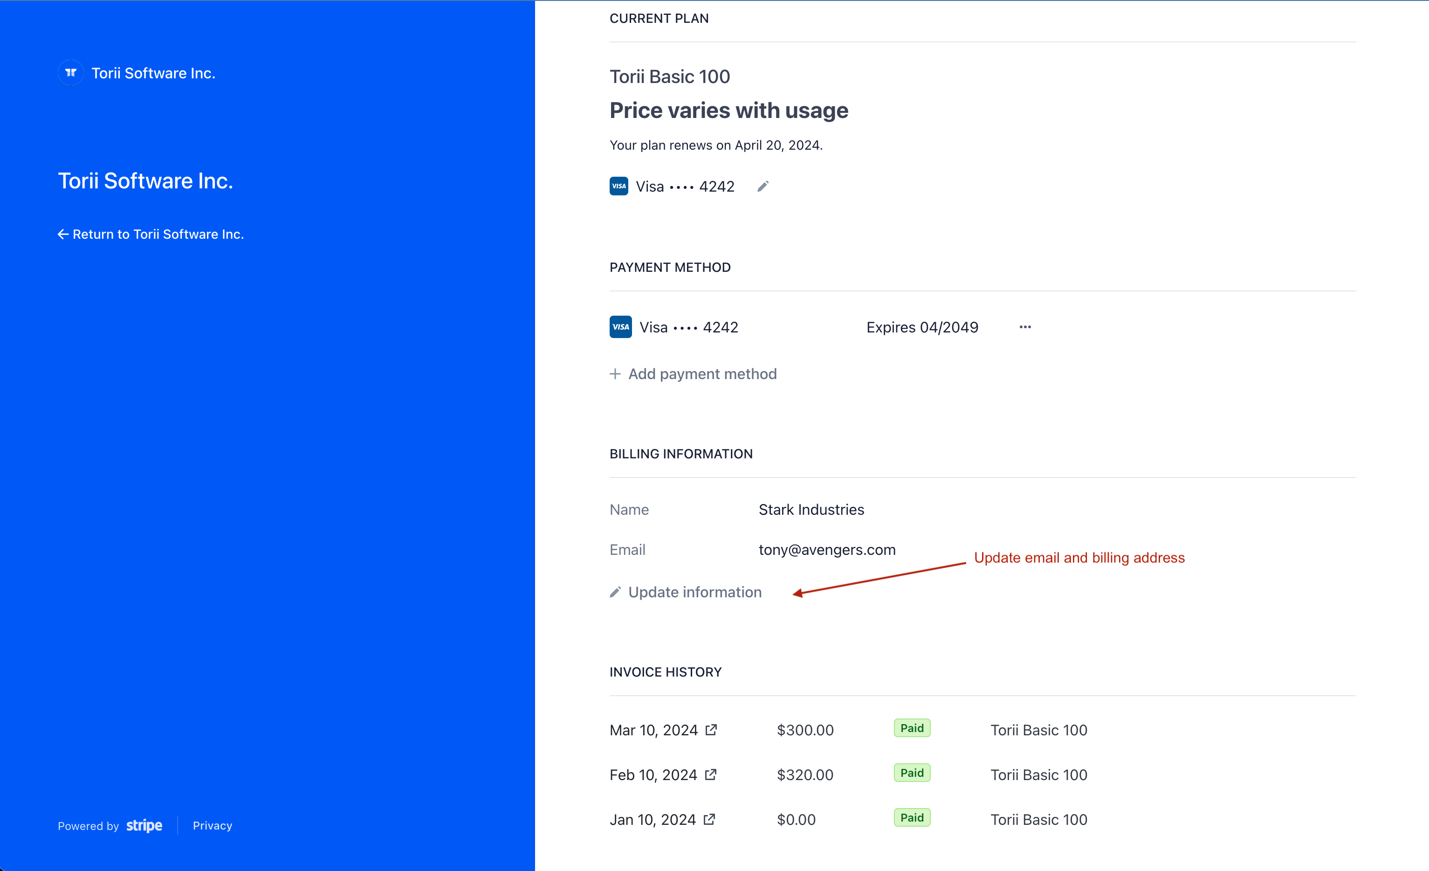Click the CURRENT PLAN section heading
Image resolution: width=1429 pixels, height=871 pixels.
pyautogui.click(x=659, y=19)
